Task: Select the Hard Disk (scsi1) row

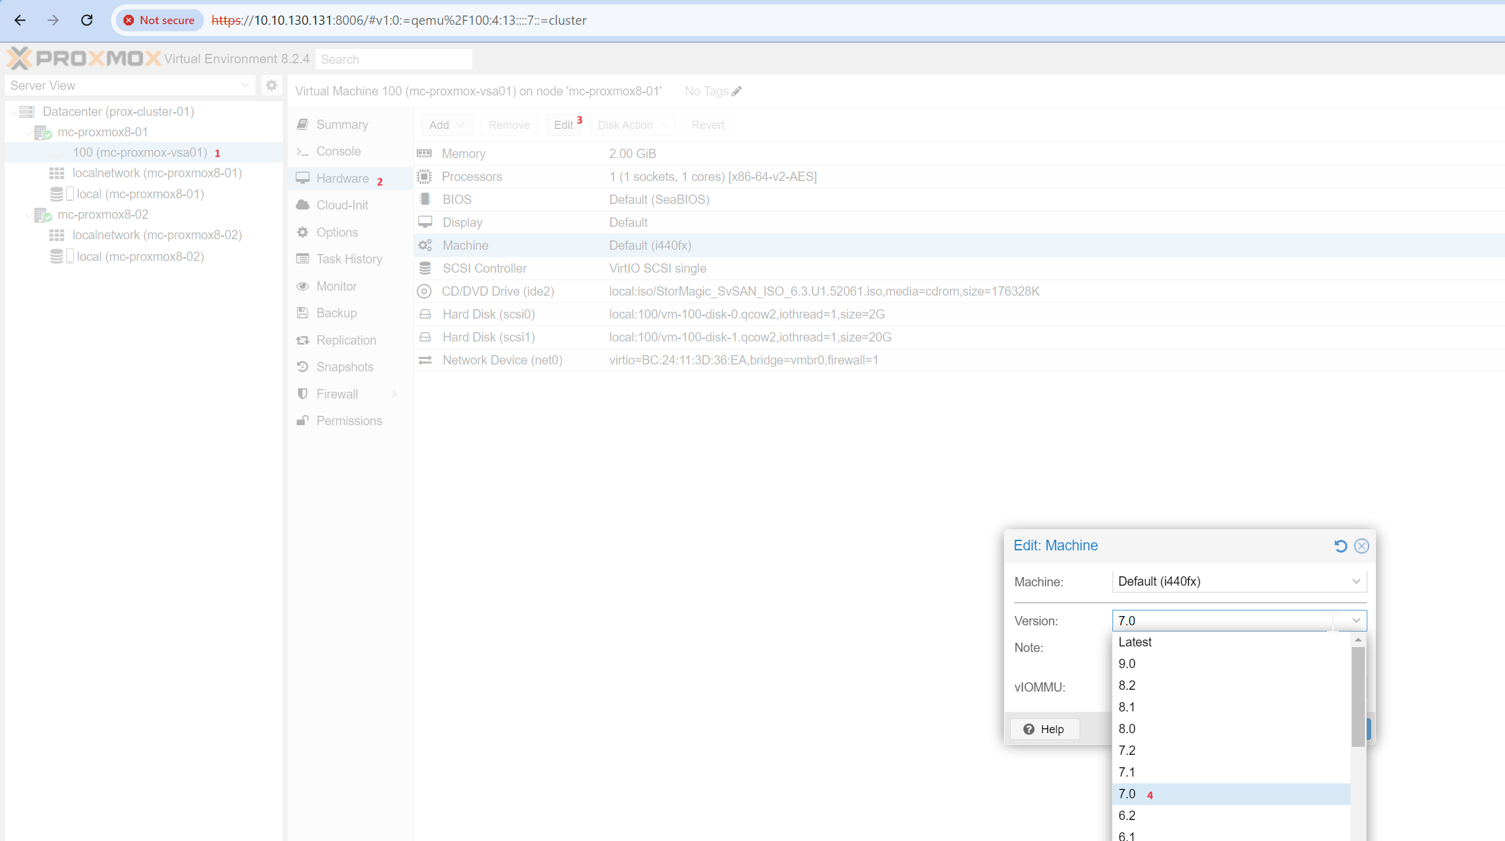Action: [x=959, y=337]
